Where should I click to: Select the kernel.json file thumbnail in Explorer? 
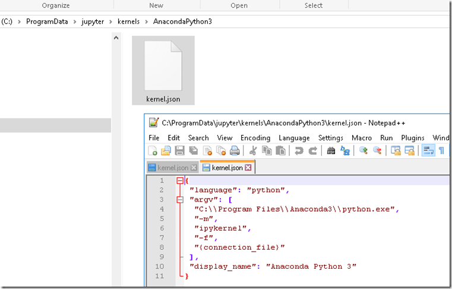163,70
